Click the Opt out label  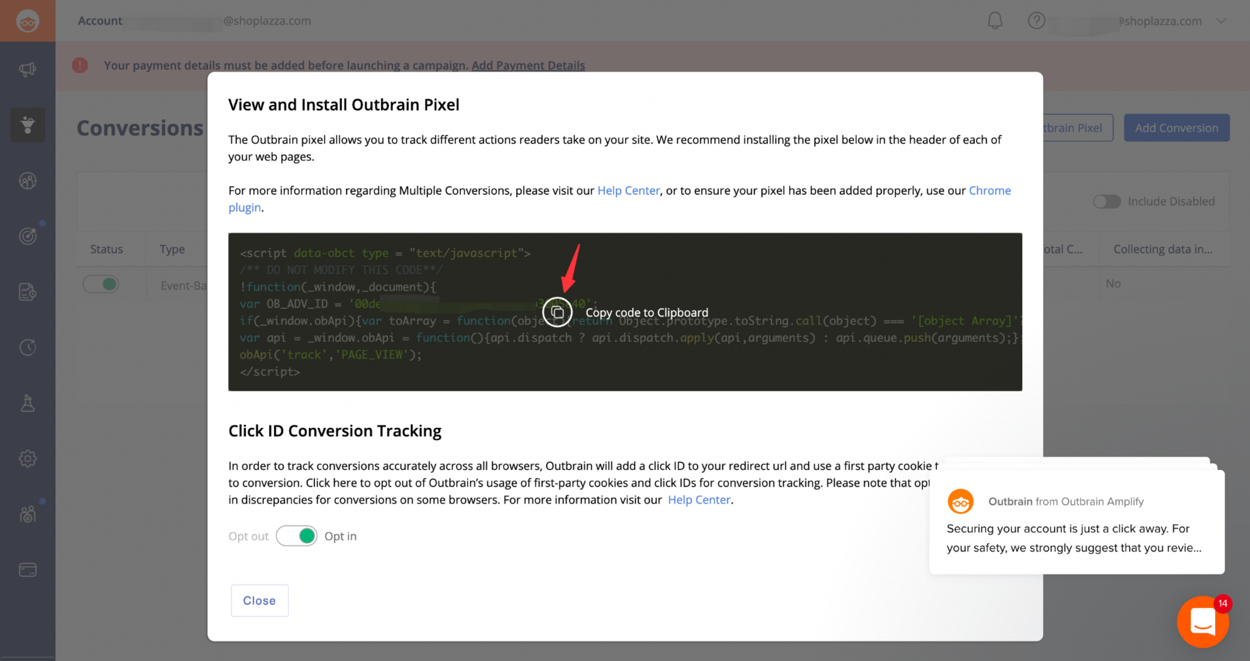tap(248, 536)
